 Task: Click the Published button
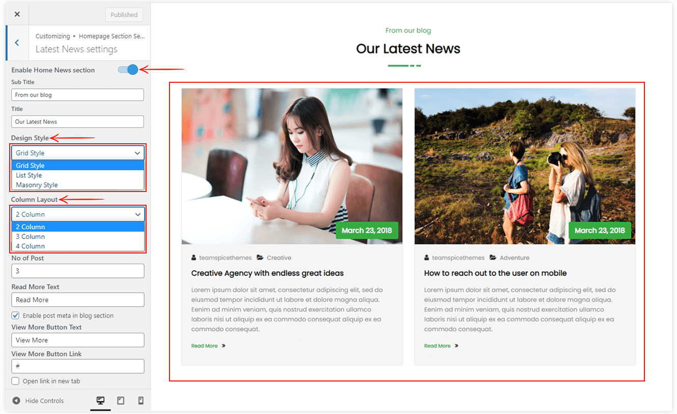[124, 15]
